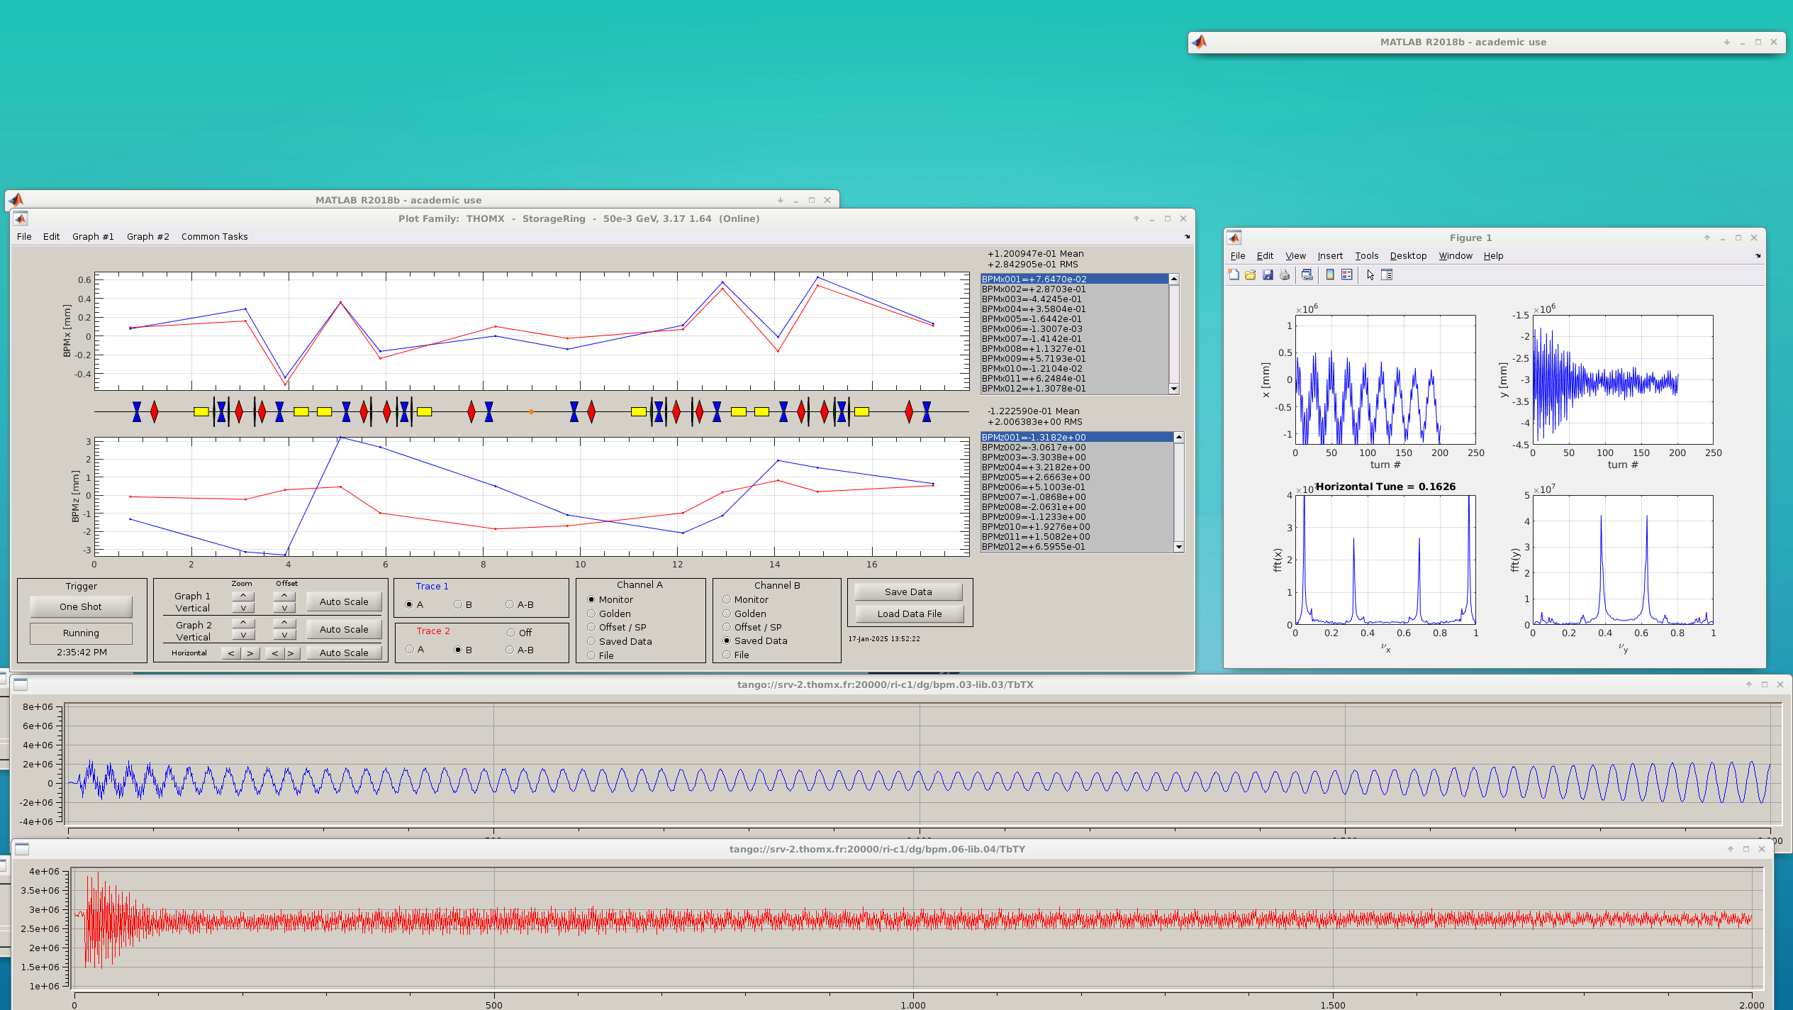Viewport: 1793px width, 1010px height.
Task: Click the New Figure toolbar icon
Action: tap(1234, 275)
